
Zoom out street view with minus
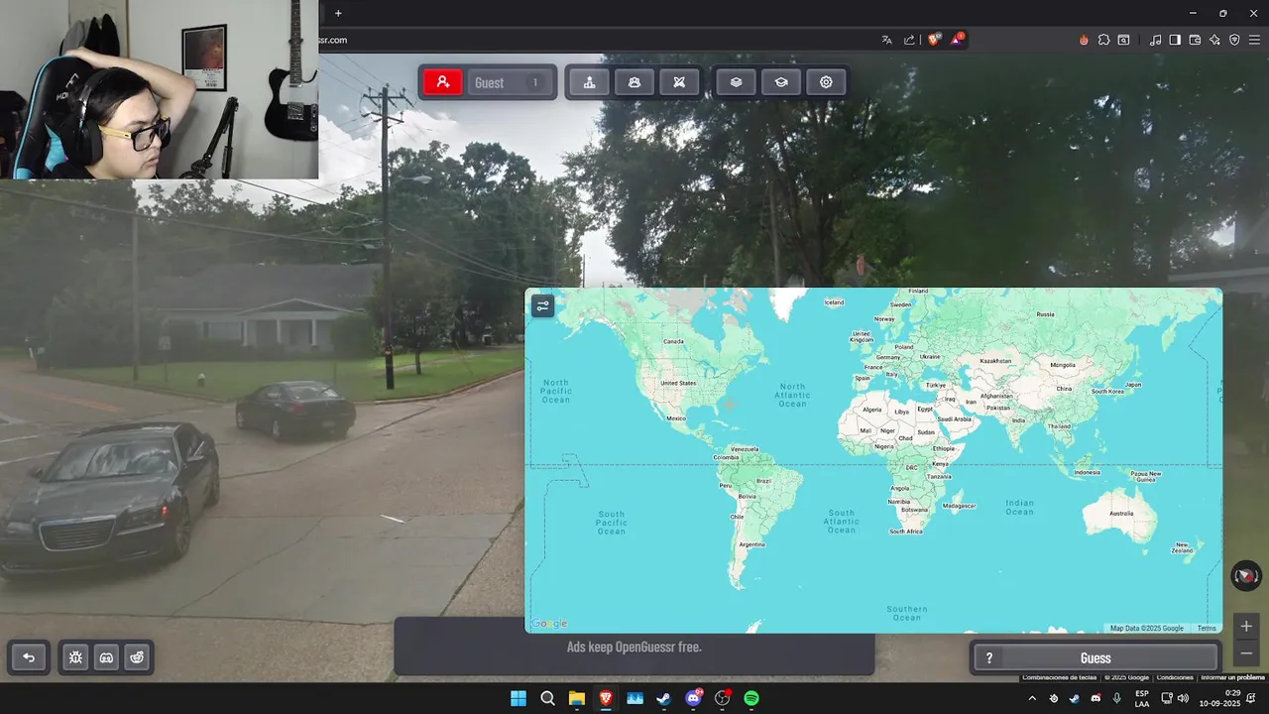(1246, 654)
